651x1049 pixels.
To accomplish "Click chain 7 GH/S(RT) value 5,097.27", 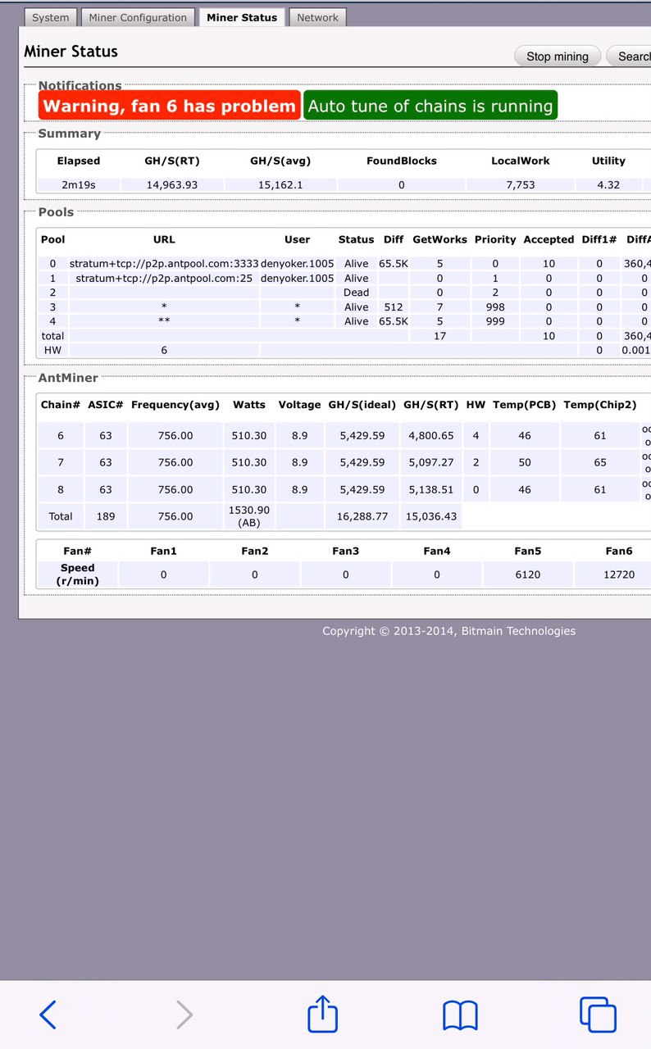I will tap(431, 463).
